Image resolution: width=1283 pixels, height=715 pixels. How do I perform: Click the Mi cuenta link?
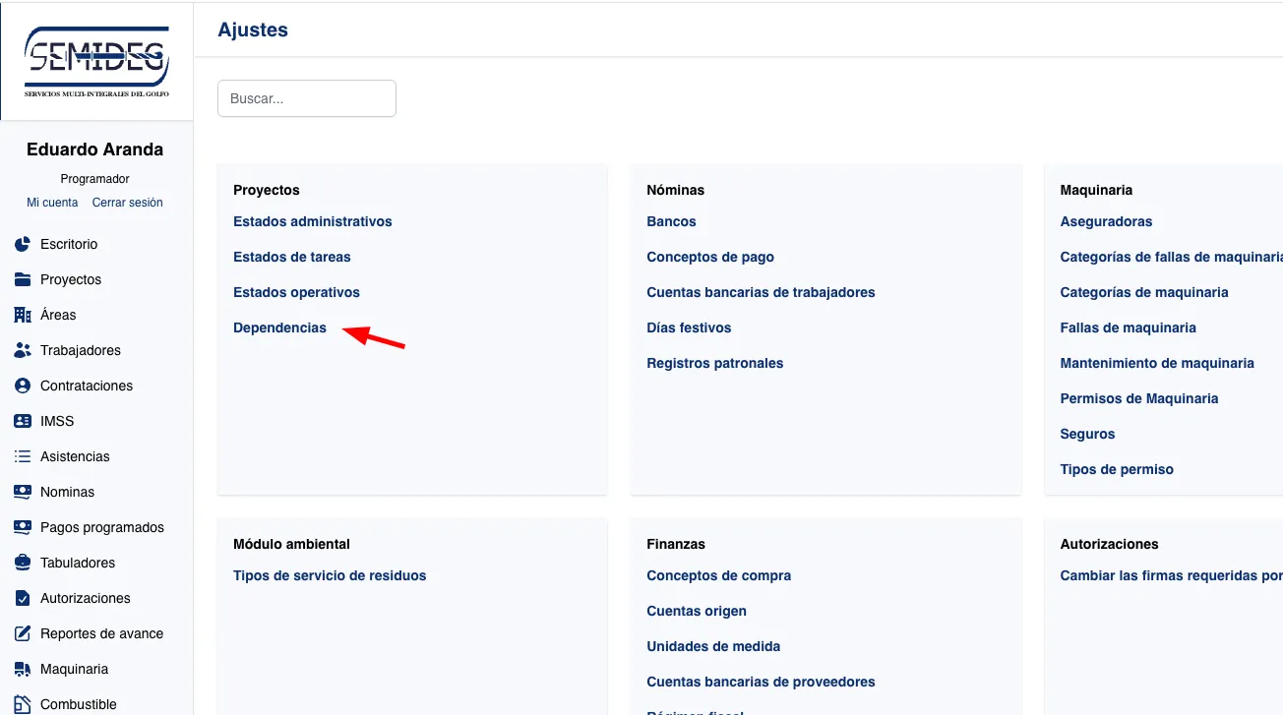[x=52, y=203]
